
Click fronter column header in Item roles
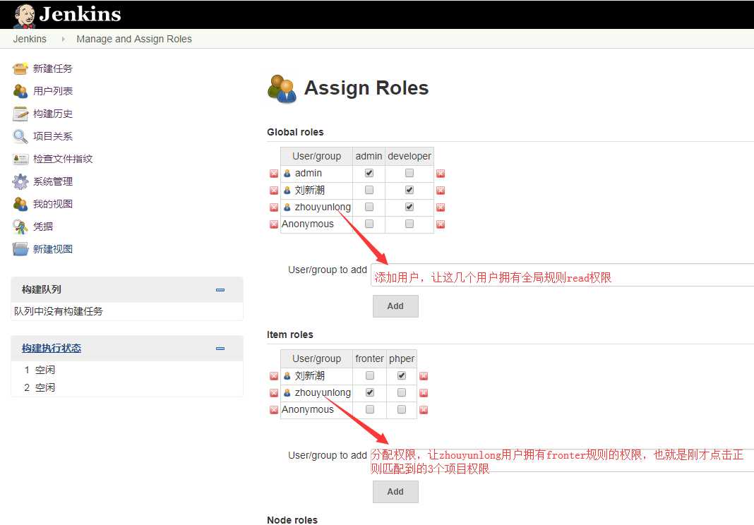[369, 358]
